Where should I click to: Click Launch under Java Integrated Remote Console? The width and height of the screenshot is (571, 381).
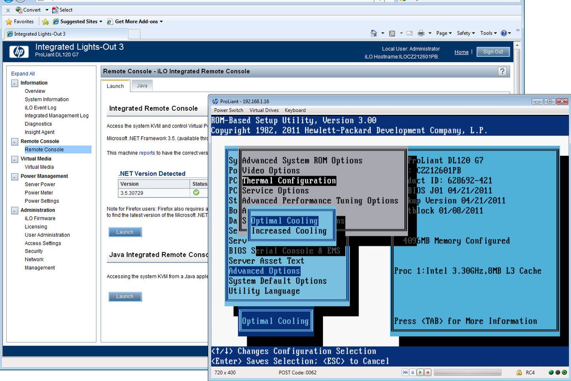click(x=125, y=297)
